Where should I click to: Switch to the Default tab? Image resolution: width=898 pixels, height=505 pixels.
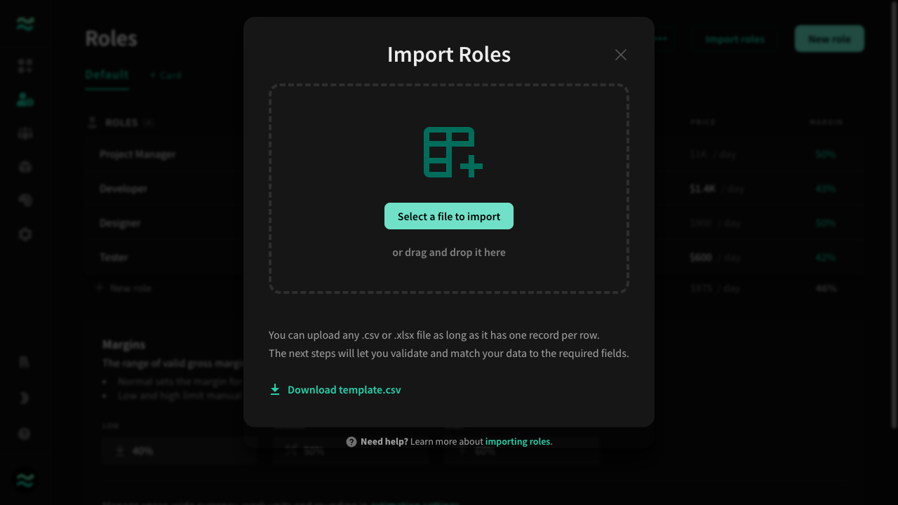[107, 74]
